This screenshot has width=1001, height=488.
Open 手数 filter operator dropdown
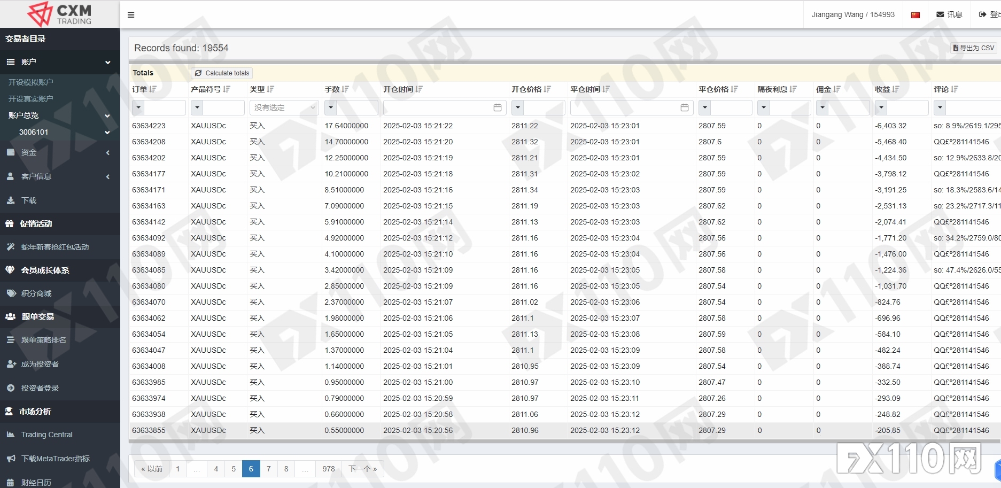331,107
